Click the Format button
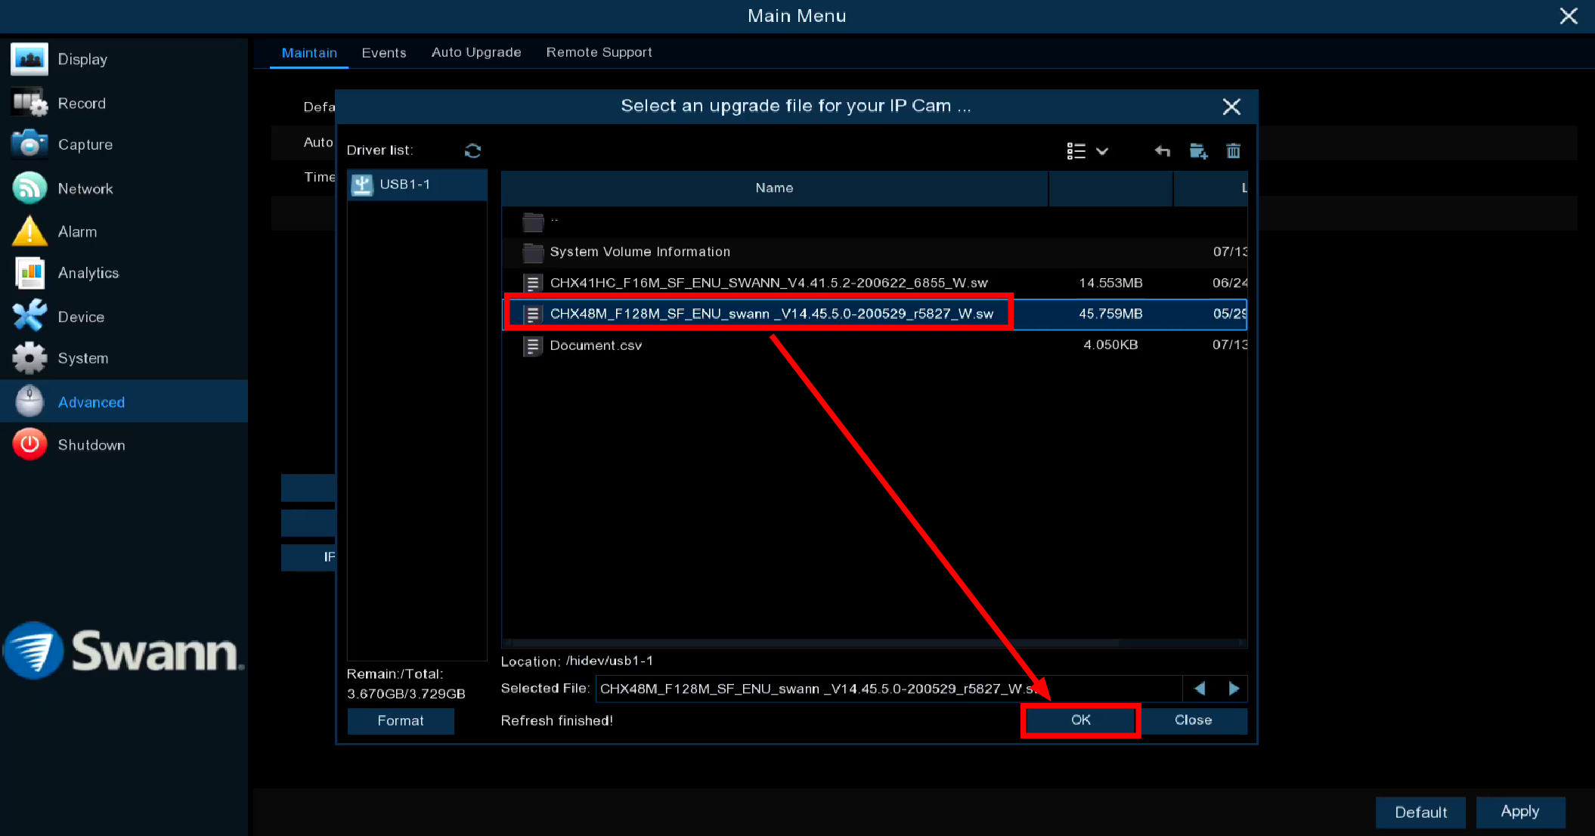This screenshot has width=1595, height=836. (401, 720)
